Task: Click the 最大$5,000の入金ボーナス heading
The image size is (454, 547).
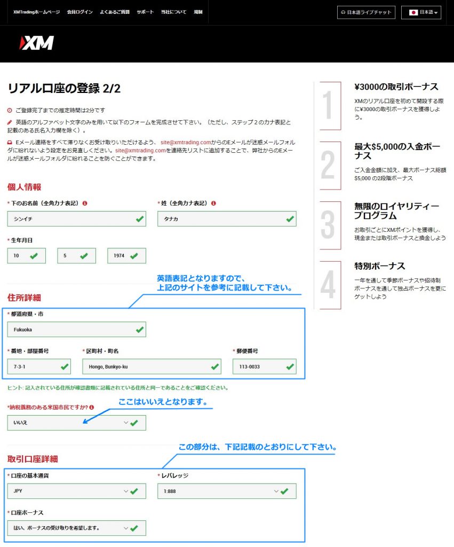Action: point(397,151)
